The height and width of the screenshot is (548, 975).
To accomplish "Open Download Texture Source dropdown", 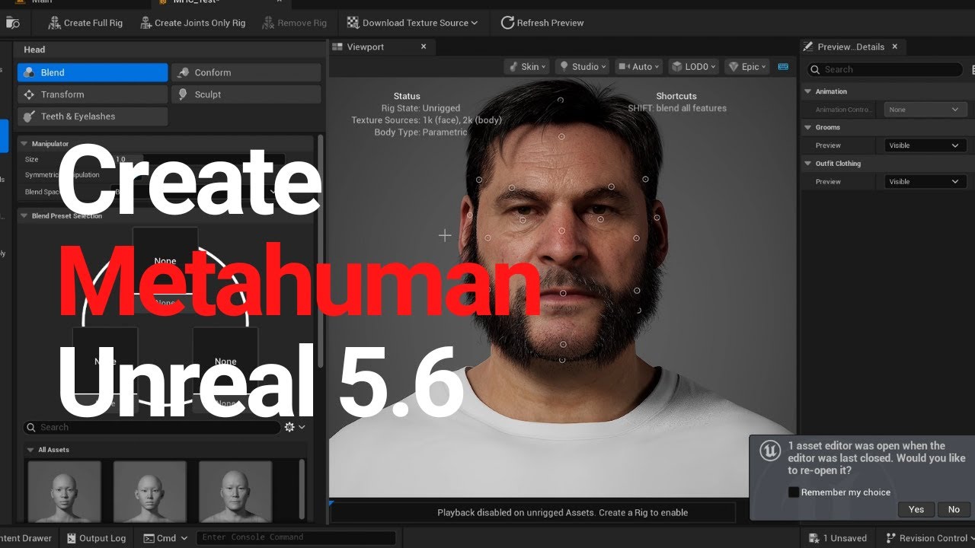I will coord(412,23).
